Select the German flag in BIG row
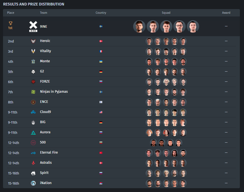 [101, 122]
